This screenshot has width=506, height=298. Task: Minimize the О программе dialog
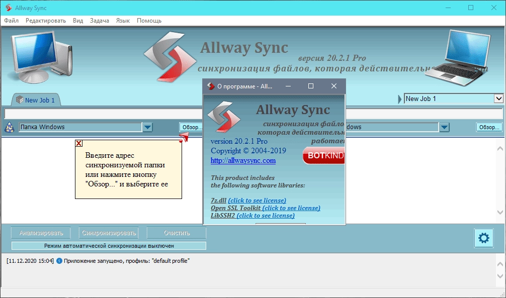coord(288,86)
